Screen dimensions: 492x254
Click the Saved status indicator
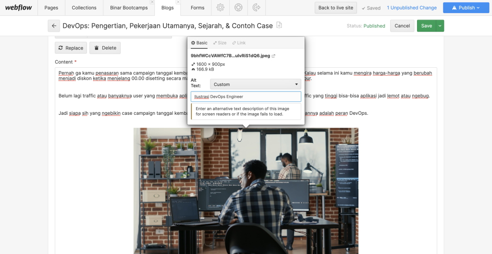tap(371, 8)
